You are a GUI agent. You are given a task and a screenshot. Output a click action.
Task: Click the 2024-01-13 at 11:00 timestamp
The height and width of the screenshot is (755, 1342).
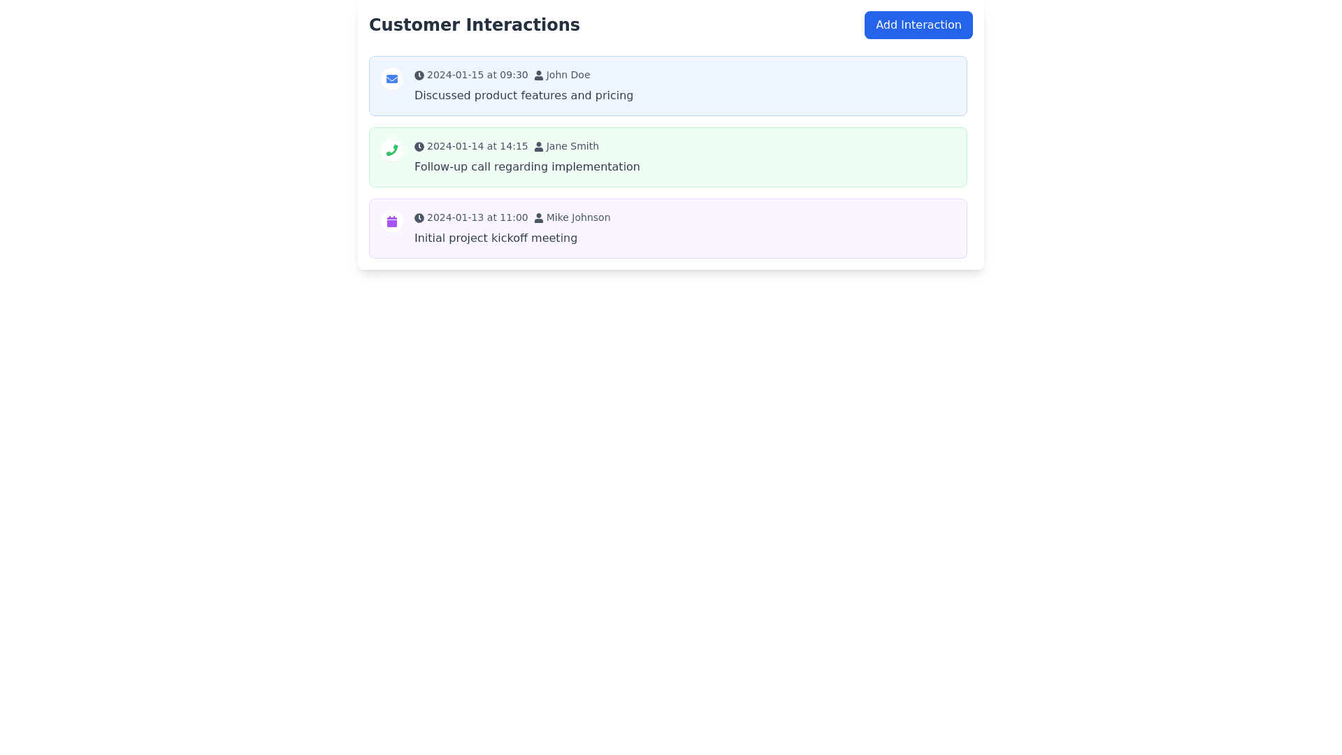(477, 217)
